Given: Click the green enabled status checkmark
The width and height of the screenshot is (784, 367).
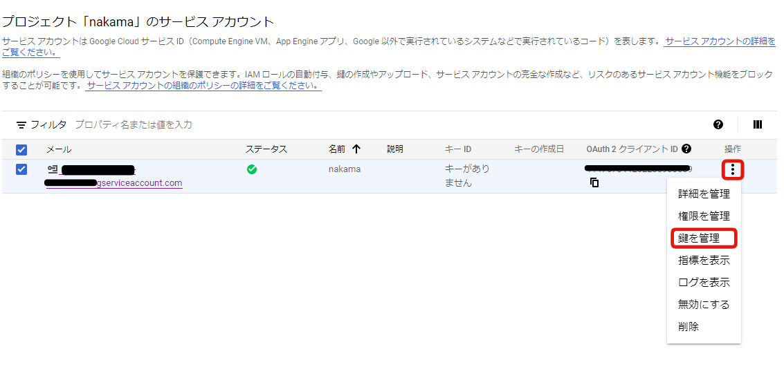Looking at the screenshot, I should [x=252, y=169].
